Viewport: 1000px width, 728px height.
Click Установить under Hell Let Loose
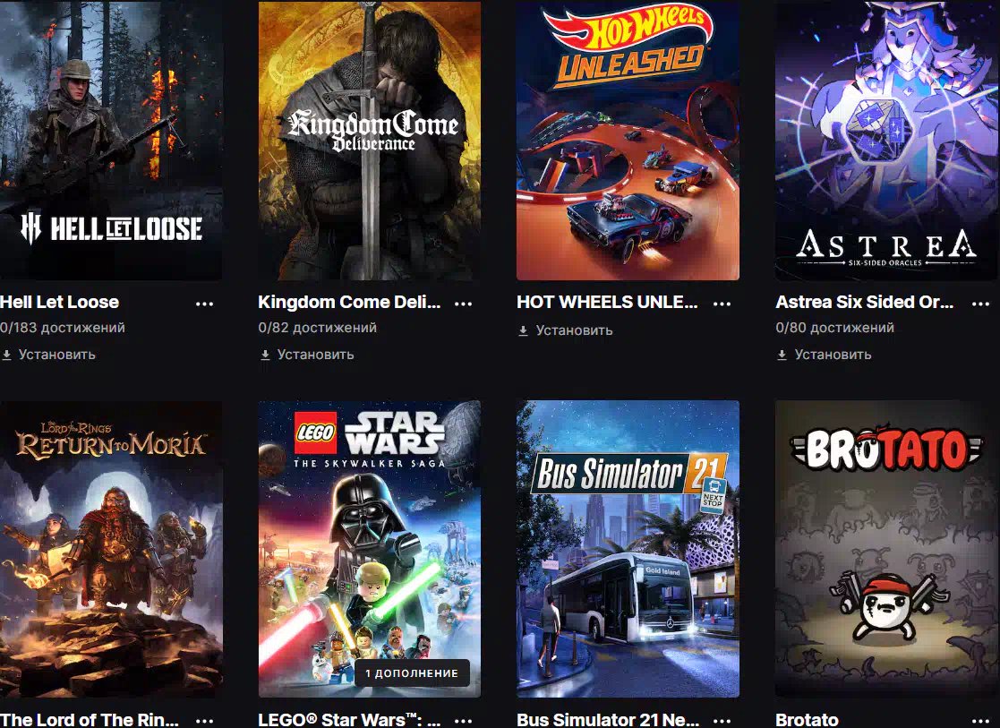coord(48,355)
